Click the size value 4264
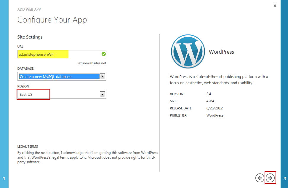 pos(210,101)
